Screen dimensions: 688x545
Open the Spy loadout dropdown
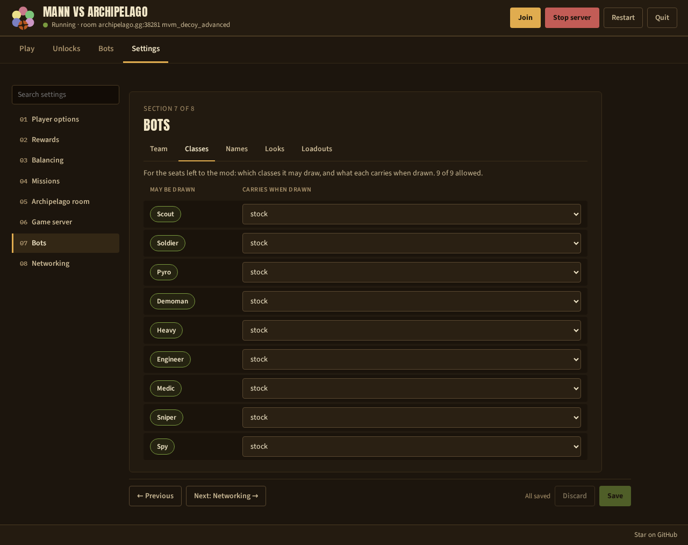click(412, 447)
